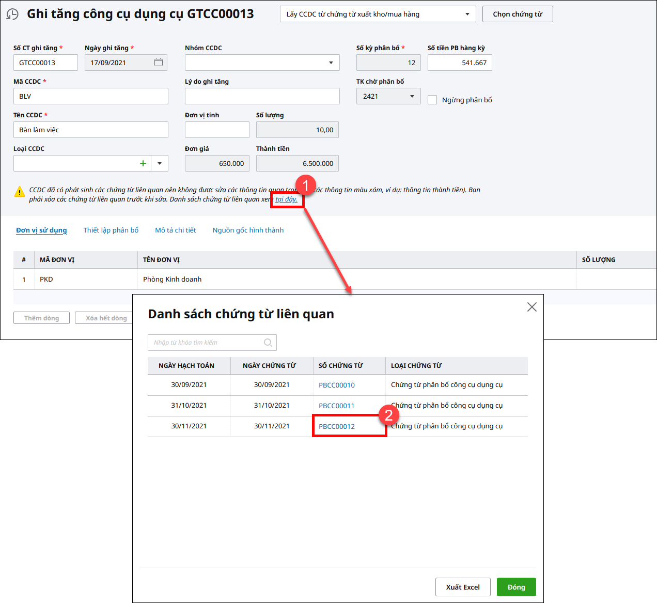Click the Lý do ghi tăng input field
The width and height of the screenshot is (657, 603).
point(262,96)
